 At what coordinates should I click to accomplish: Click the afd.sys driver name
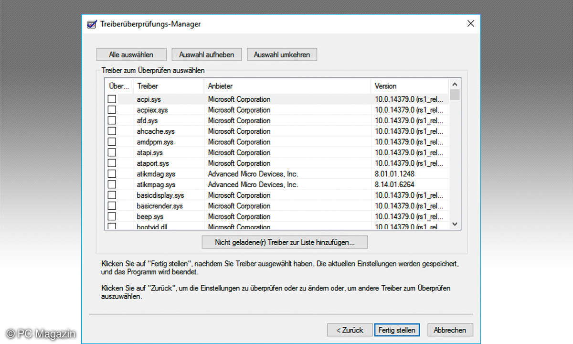148,120
